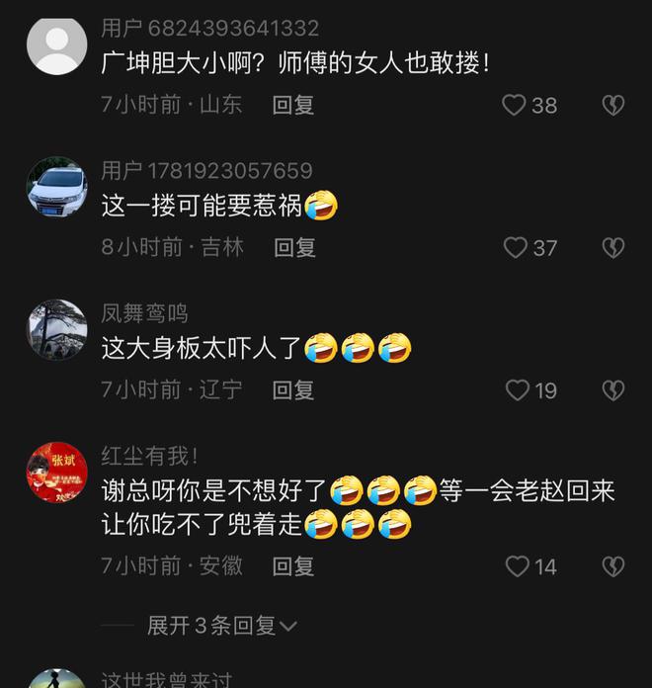The width and height of the screenshot is (652, 688).
Task: Dislike the 山东 user's comment
Action: point(612,106)
